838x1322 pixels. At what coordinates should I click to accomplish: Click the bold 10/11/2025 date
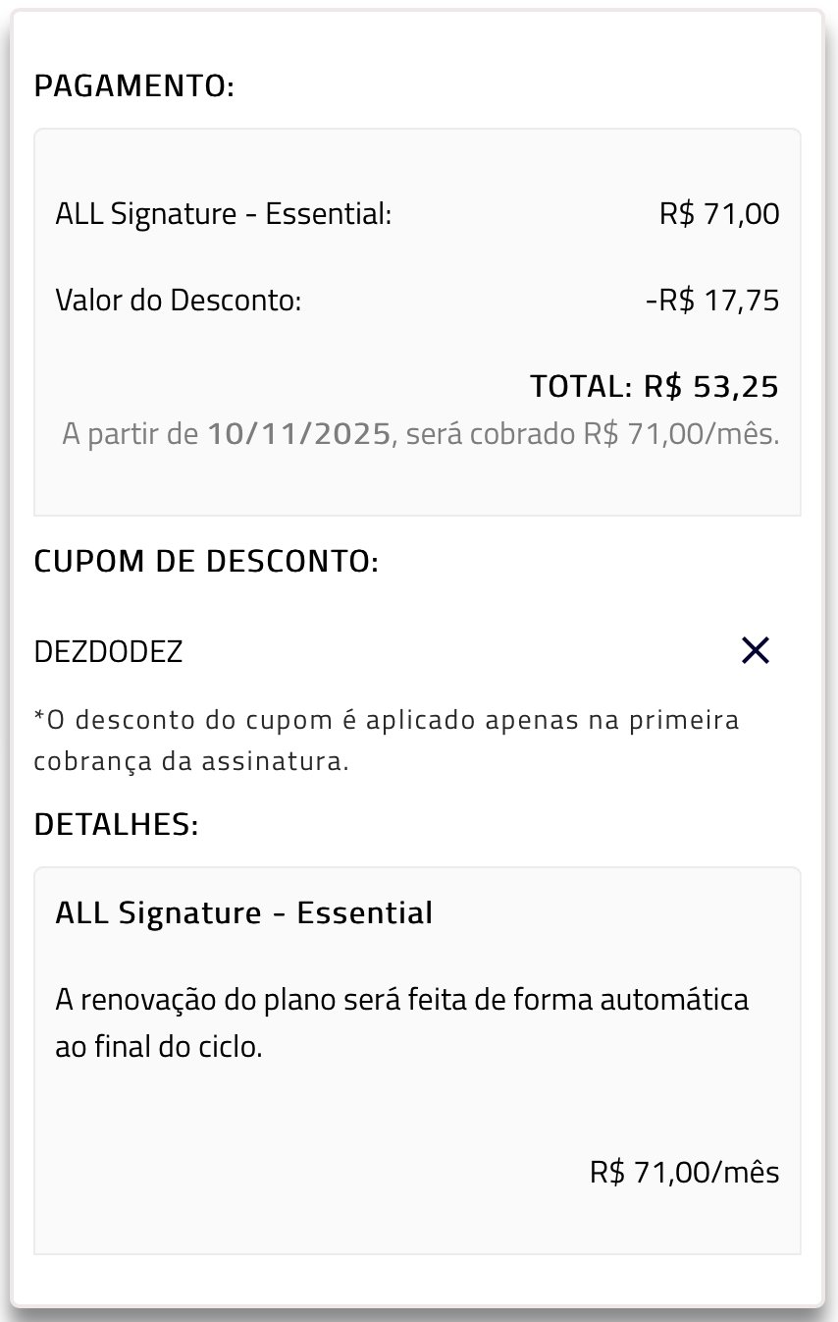coord(299,434)
